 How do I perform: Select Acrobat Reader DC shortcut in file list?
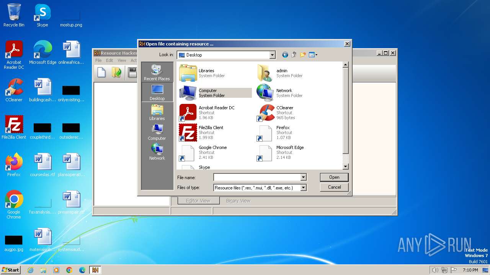215,113
